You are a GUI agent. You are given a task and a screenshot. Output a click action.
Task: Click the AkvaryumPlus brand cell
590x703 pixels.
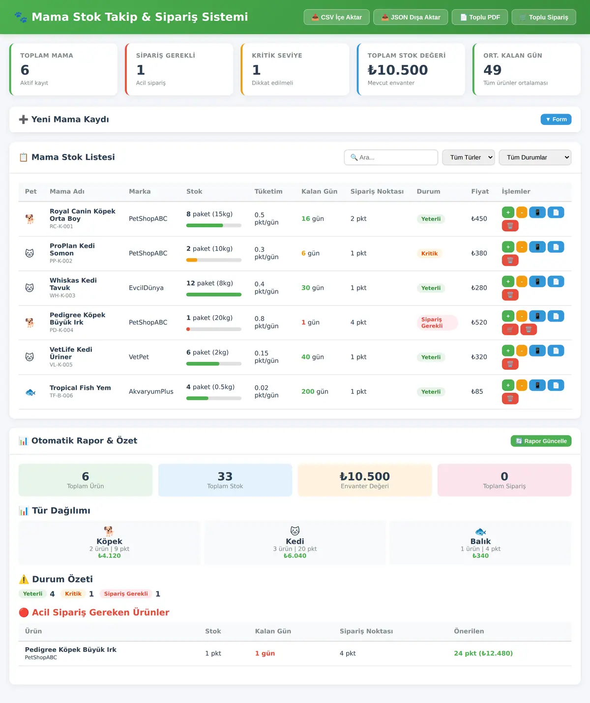click(151, 391)
